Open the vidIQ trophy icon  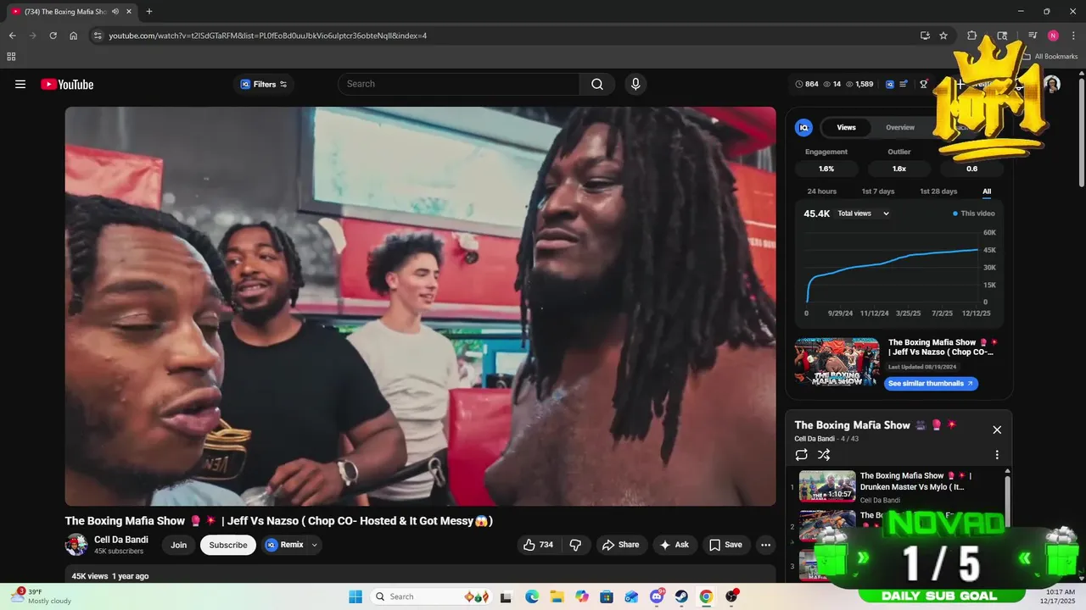pos(924,84)
